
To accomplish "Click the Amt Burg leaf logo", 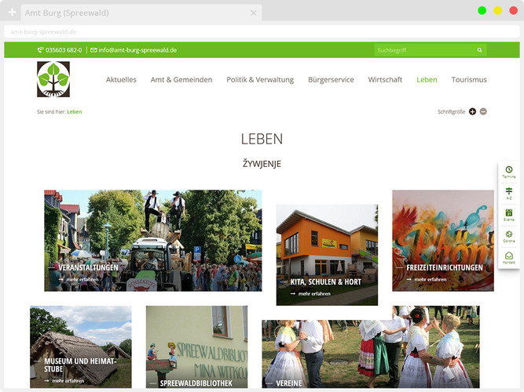I will [53, 79].
